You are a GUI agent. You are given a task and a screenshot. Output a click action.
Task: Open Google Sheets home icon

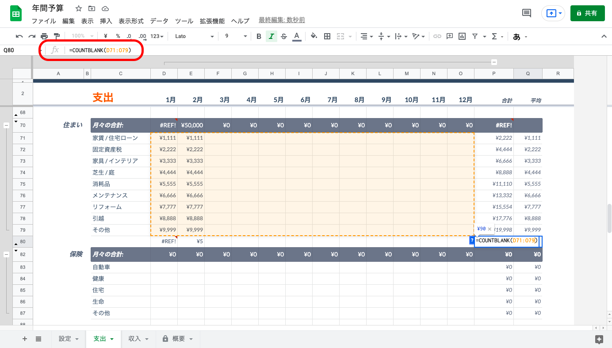(16, 14)
